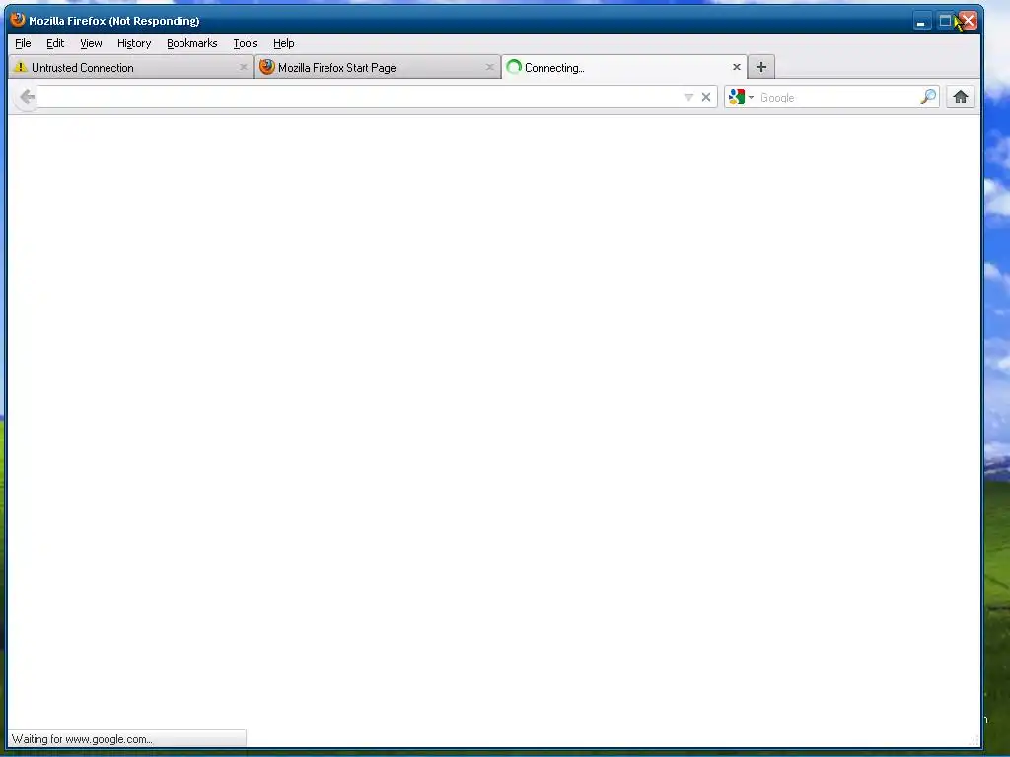Click the Firefox logo in title bar
The width and height of the screenshot is (1010, 757).
[18, 20]
